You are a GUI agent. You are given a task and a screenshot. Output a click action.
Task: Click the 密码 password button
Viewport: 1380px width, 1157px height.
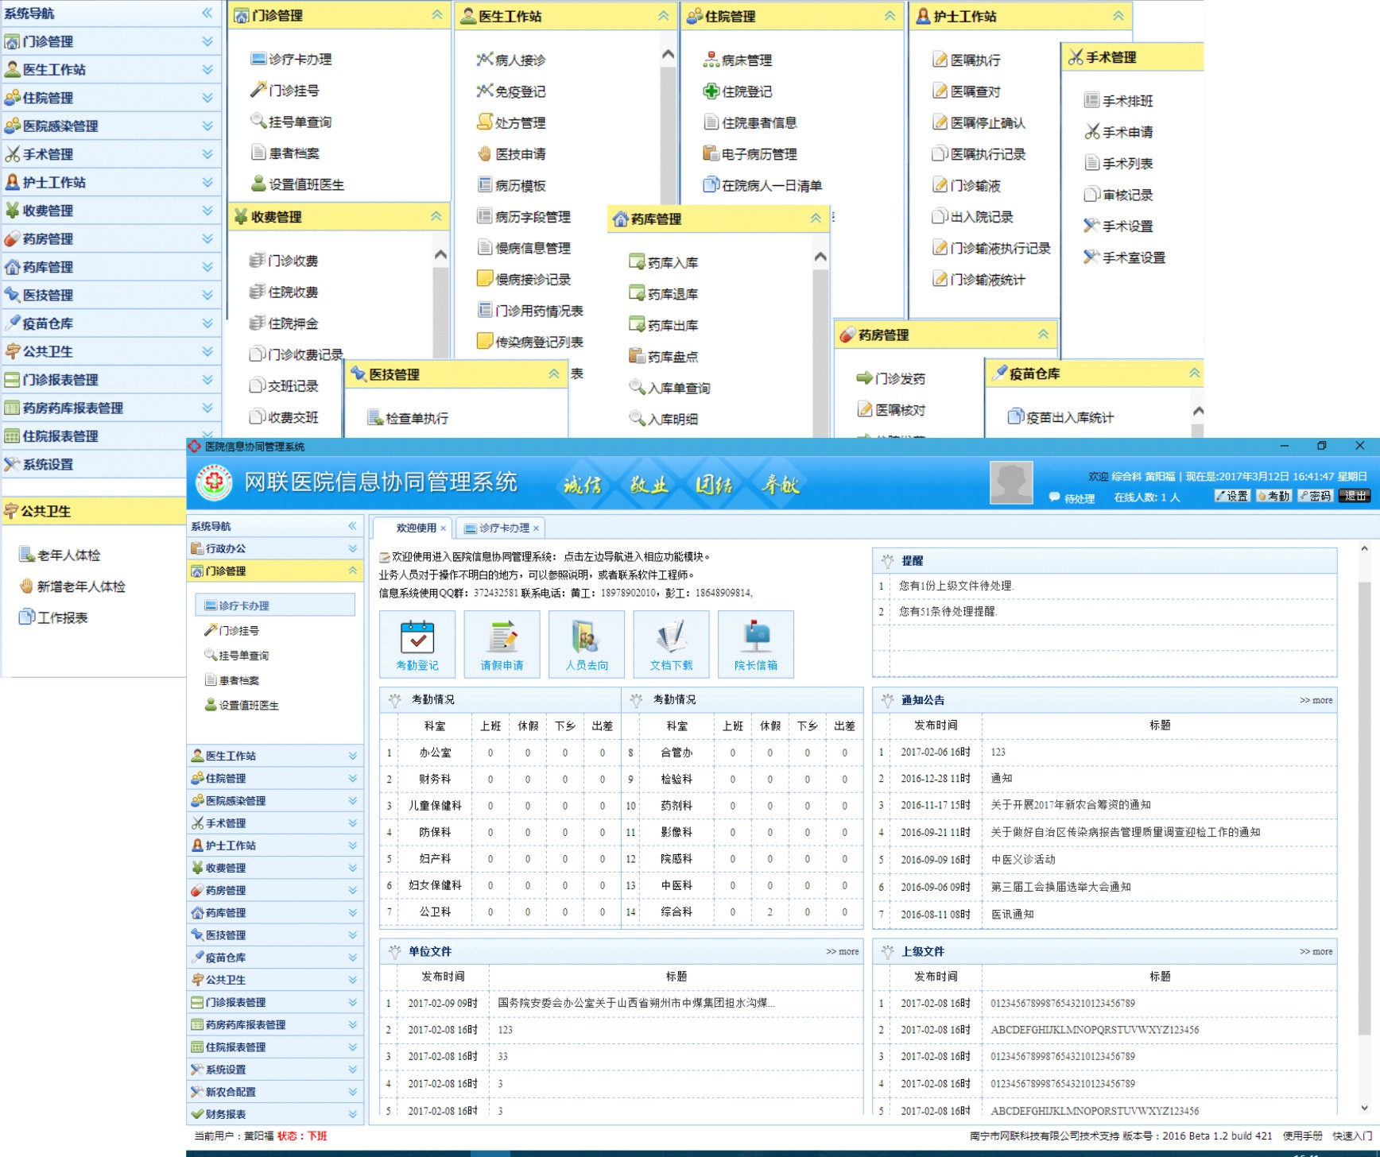[x=1315, y=496]
